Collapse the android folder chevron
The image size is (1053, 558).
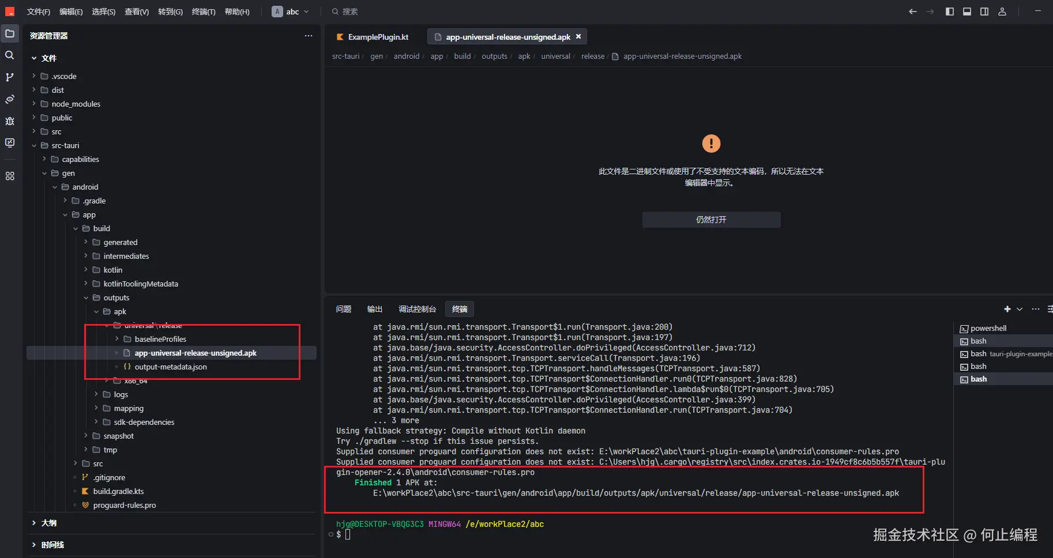pyautogui.click(x=55, y=187)
